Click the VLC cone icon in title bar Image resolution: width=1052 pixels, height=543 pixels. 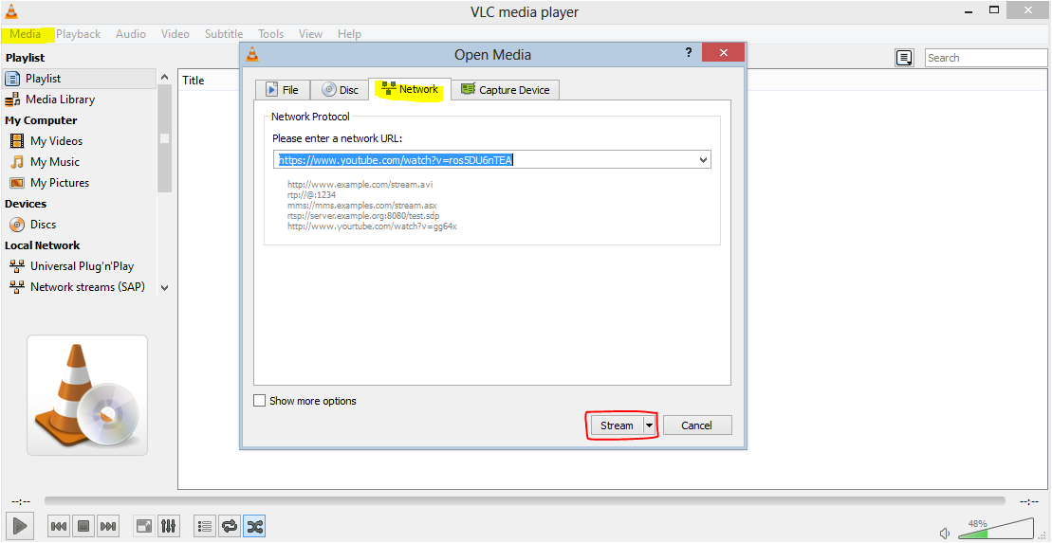(11, 11)
